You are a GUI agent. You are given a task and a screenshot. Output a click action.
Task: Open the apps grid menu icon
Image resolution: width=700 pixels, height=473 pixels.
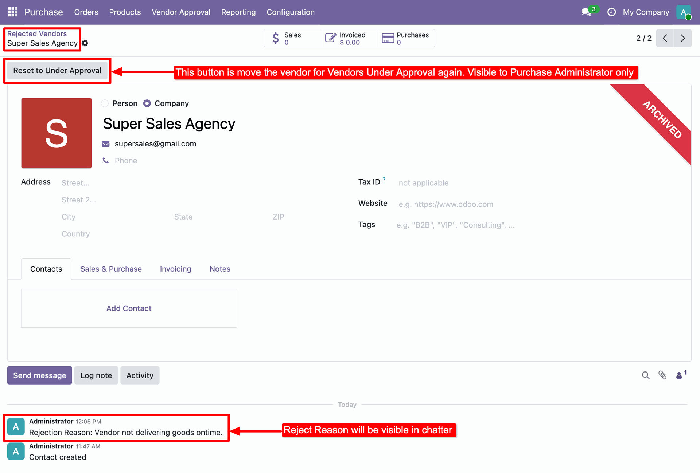coord(13,12)
